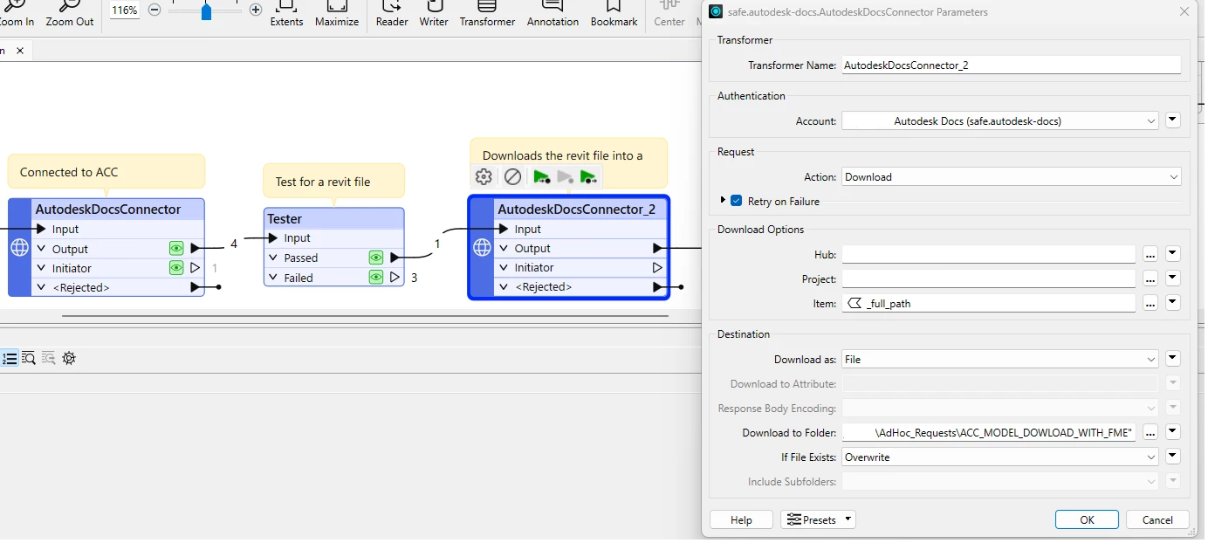Close the canvas tab with the x
This screenshot has height=543, width=1208.
pyautogui.click(x=20, y=52)
